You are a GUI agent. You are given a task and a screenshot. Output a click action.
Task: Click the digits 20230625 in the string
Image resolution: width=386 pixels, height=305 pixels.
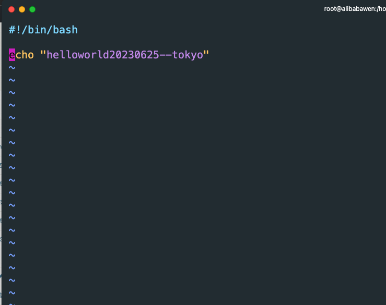(x=134, y=55)
